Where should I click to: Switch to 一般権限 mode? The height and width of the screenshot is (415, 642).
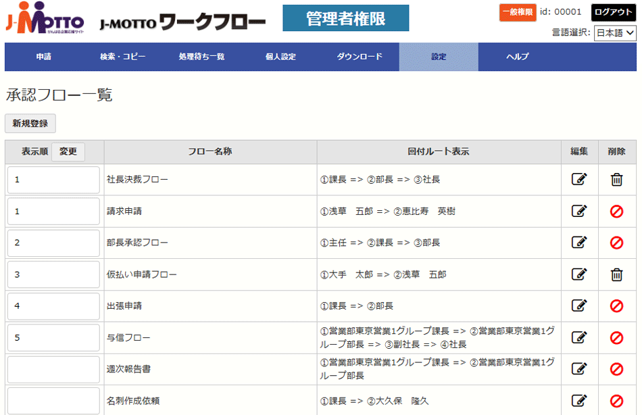[x=518, y=12]
